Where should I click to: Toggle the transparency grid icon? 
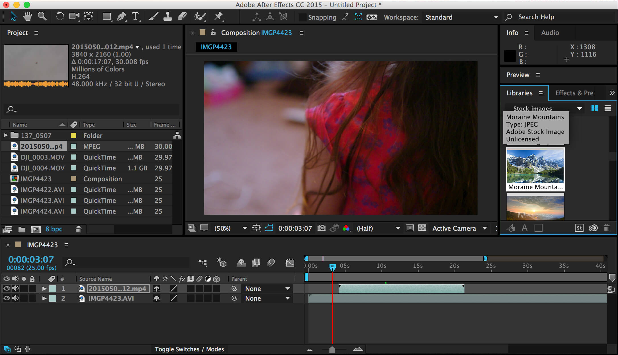click(422, 228)
